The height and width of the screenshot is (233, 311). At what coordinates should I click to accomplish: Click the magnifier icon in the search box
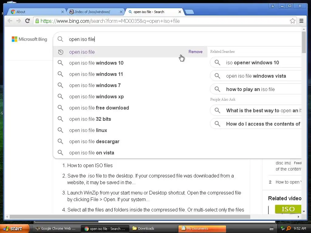click(x=60, y=39)
